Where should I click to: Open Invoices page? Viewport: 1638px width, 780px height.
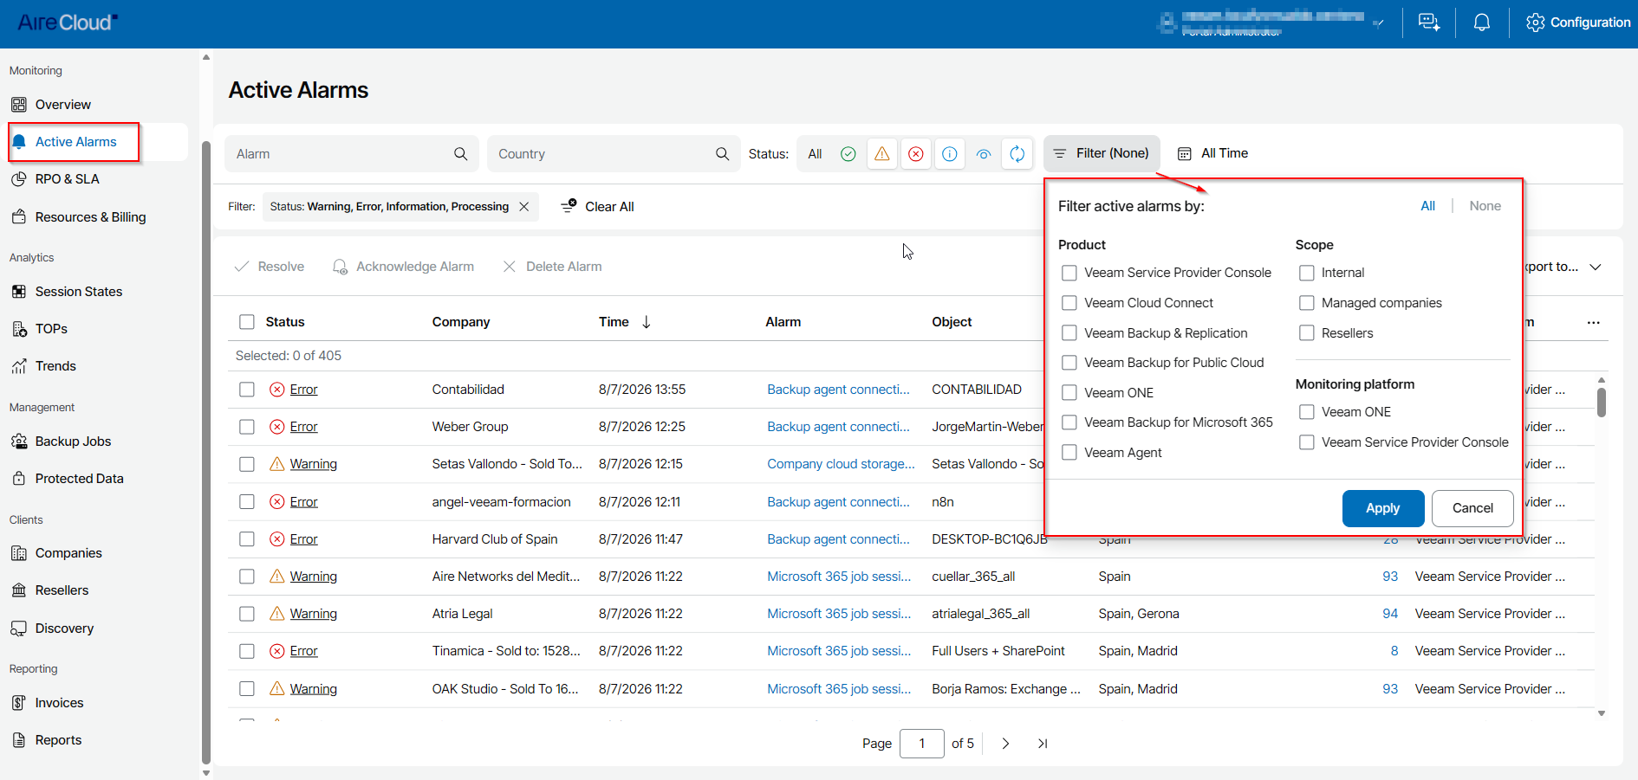pyautogui.click(x=59, y=703)
